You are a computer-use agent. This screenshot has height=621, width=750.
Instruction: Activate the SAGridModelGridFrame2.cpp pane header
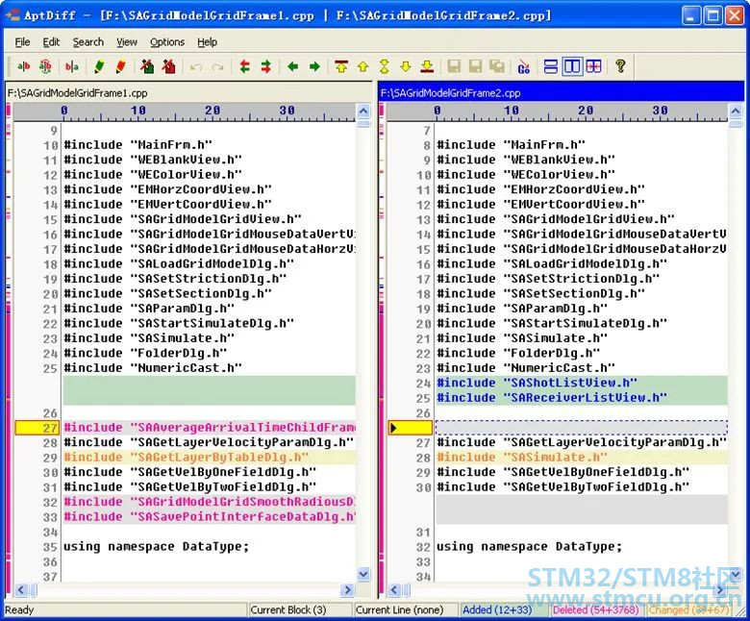(562, 92)
